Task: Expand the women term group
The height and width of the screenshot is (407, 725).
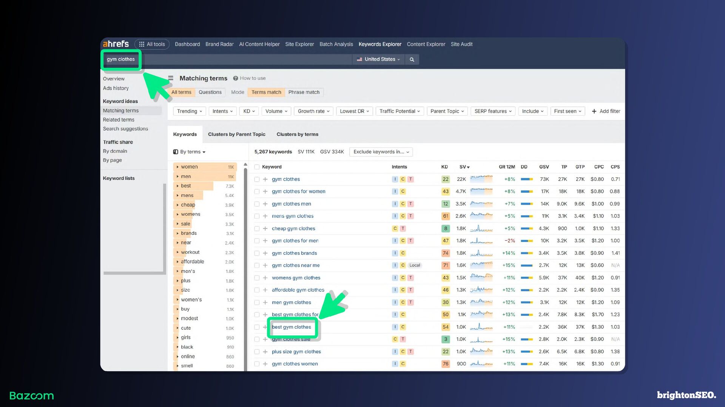Action: tap(177, 167)
